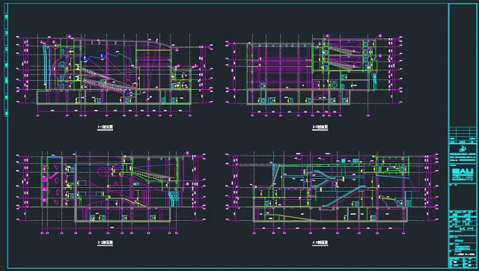479x271 pixels.
Task: Click the 3-3 section drawing title label
Action: click(x=320, y=127)
